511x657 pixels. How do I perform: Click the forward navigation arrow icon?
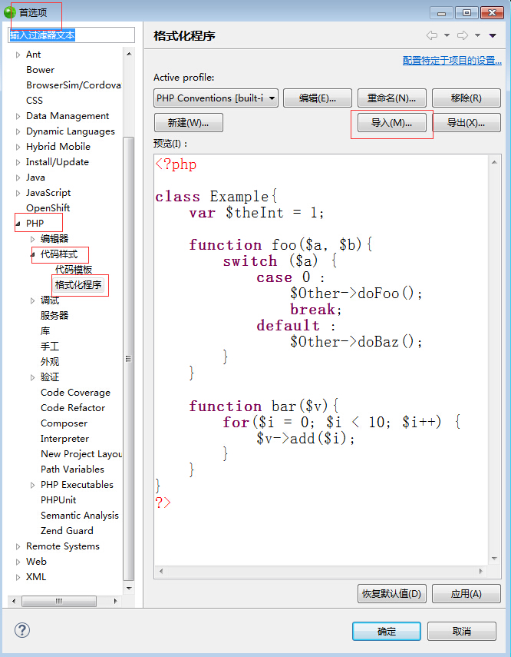(462, 35)
